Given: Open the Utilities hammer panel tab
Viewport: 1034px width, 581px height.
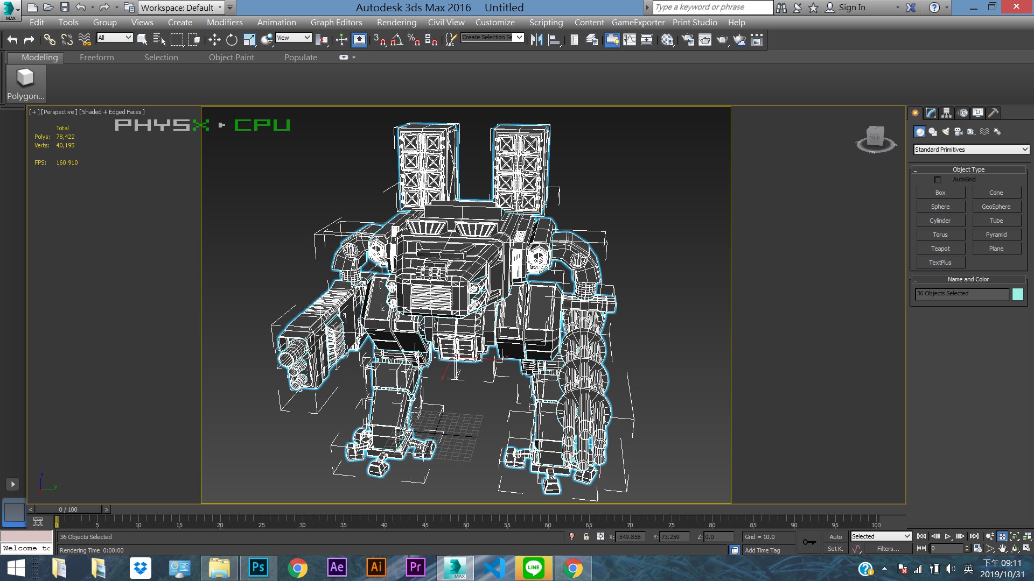Looking at the screenshot, I should click(994, 112).
